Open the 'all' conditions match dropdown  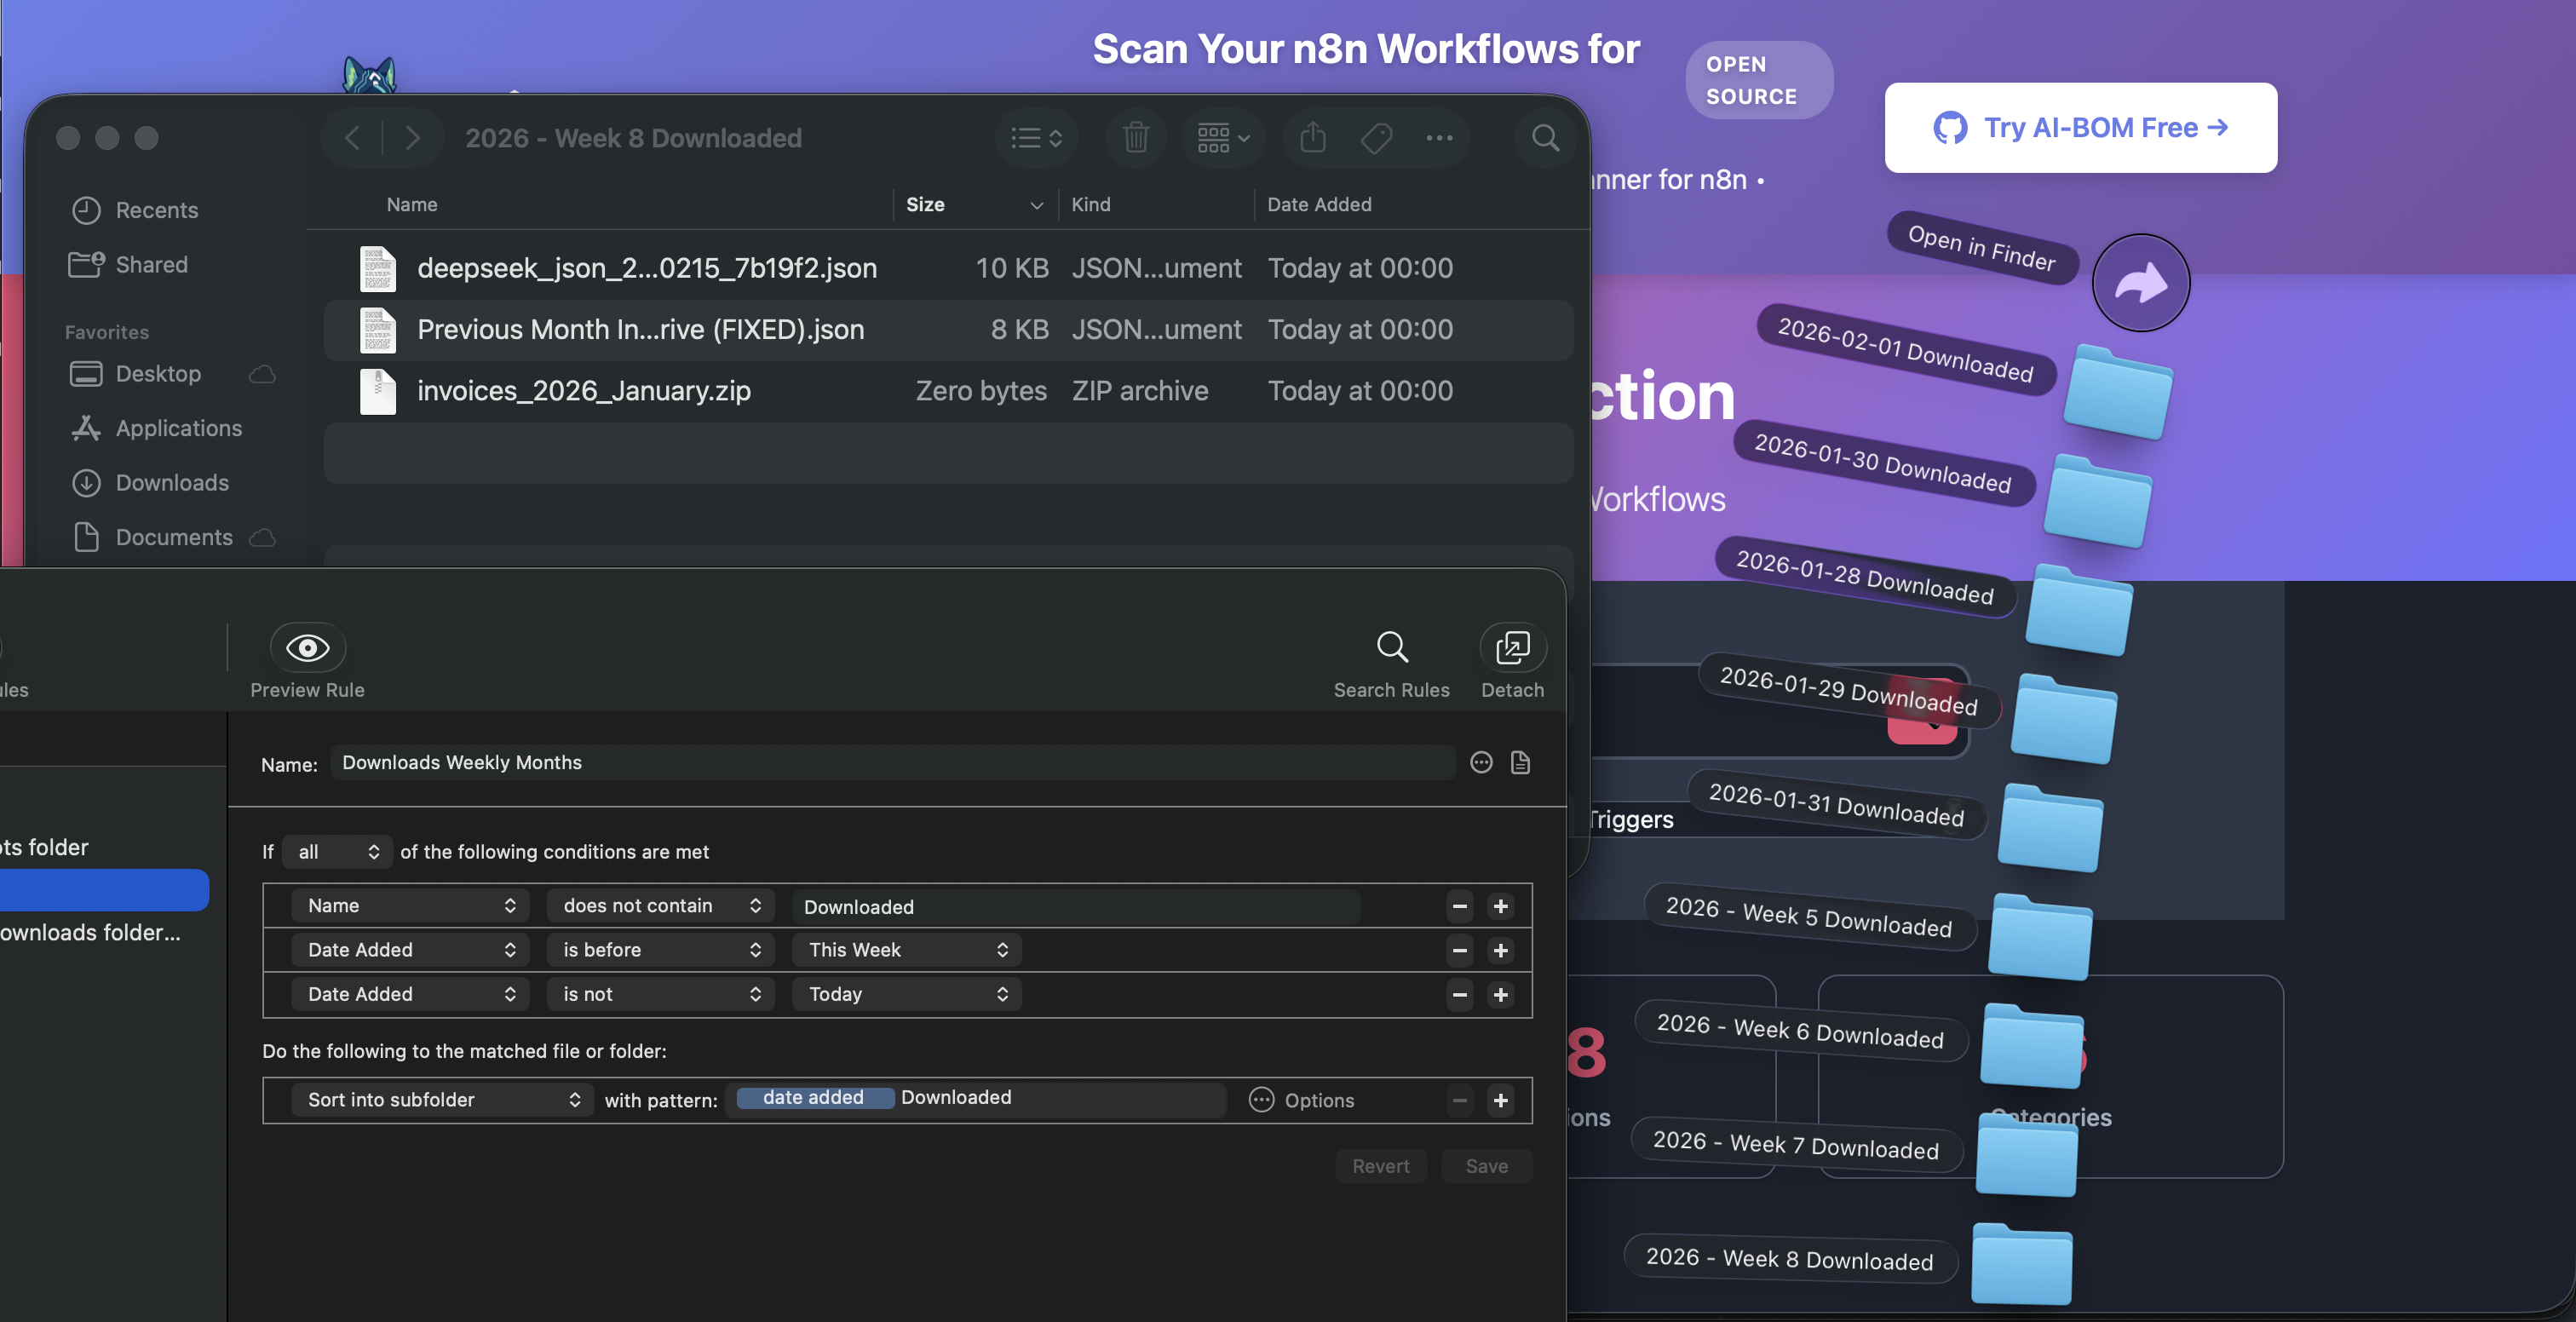[x=337, y=852]
